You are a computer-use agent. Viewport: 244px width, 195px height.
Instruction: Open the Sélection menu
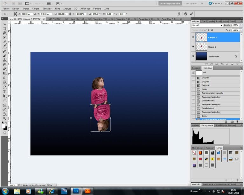point(47,9)
